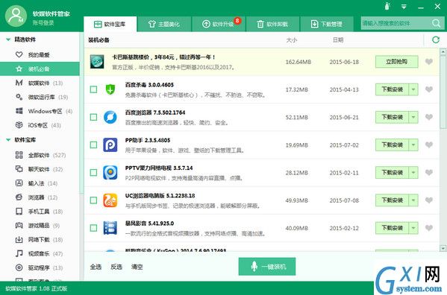Check the 百度杀毒 checkbox
447x295 pixels.
click(x=93, y=89)
